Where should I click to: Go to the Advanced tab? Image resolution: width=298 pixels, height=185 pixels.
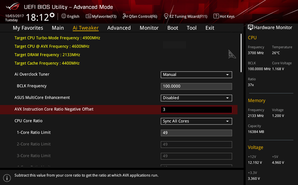click(119, 28)
